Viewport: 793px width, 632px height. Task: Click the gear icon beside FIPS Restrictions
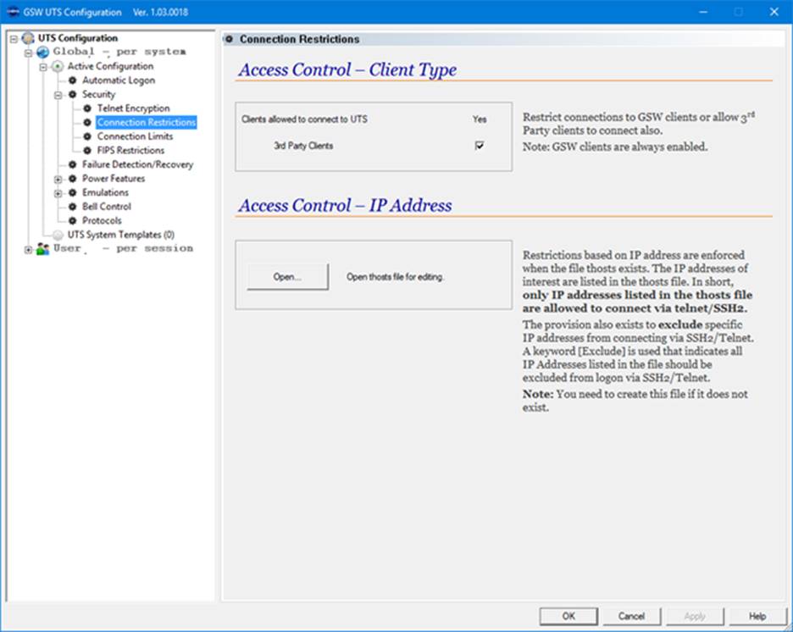click(87, 150)
